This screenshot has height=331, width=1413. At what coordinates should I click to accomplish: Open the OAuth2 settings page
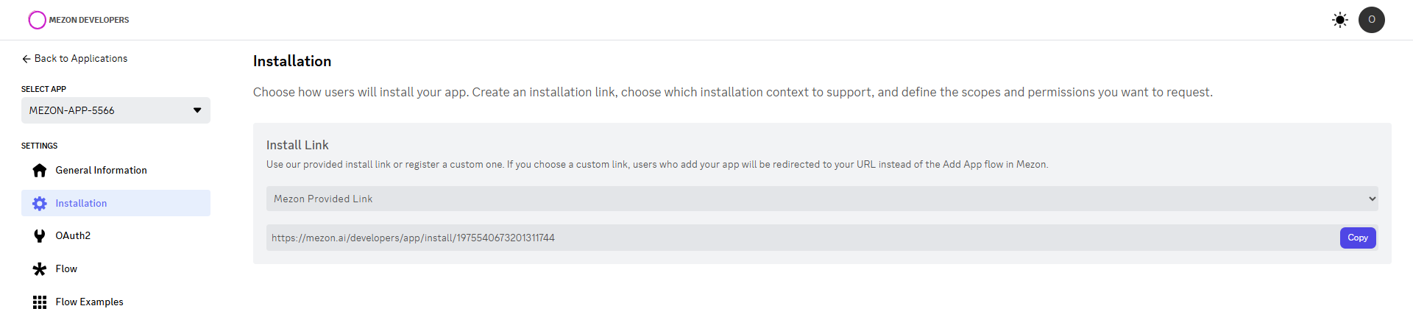tap(74, 236)
